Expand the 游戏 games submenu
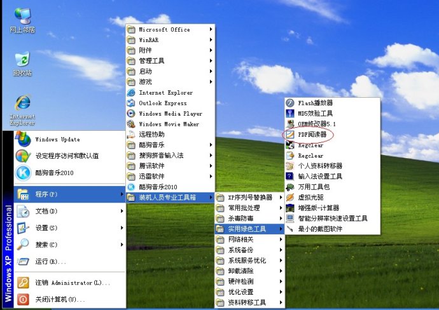Screen dimensions: 439x310 211,82
